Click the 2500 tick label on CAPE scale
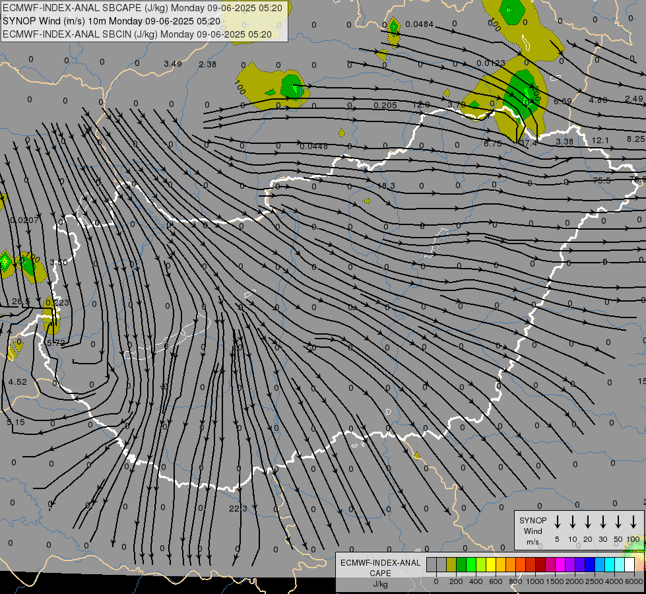646x594 pixels. tap(595, 581)
